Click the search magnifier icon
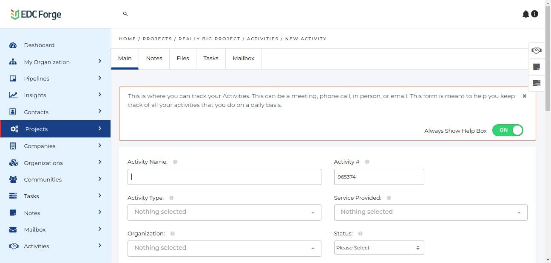 125,14
